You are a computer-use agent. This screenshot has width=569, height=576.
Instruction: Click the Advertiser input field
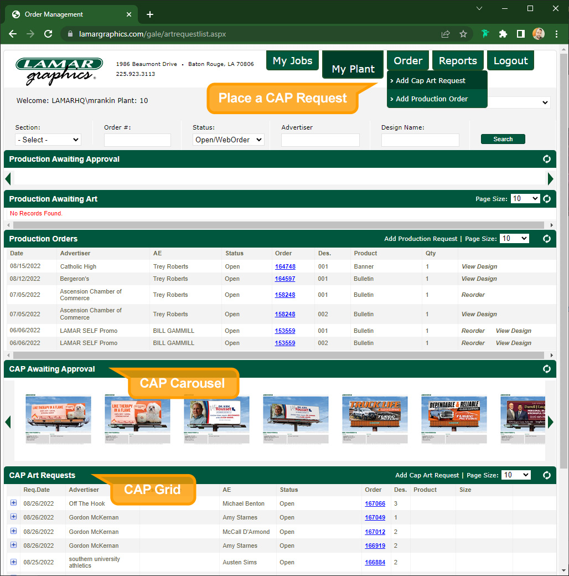pyautogui.click(x=320, y=140)
